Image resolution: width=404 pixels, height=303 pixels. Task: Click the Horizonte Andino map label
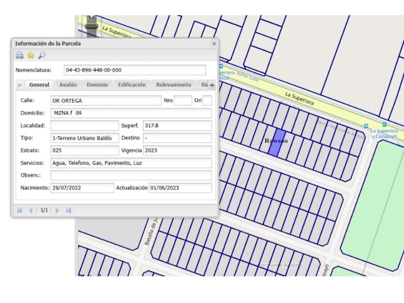click(x=280, y=265)
